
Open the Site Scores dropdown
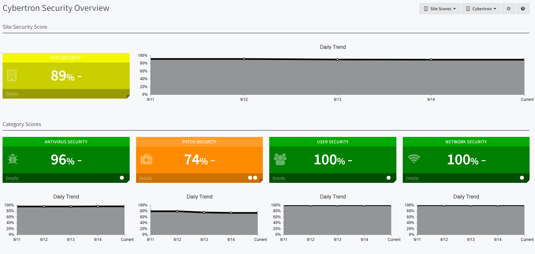[440, 9]
